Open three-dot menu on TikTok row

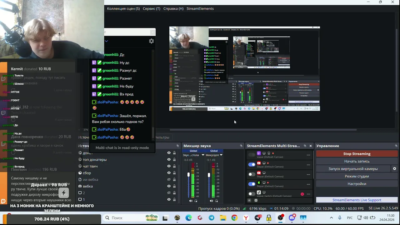point(308,194)
